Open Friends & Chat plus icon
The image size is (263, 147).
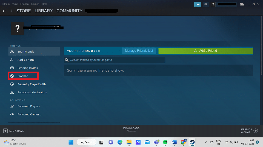coord(256,131)
